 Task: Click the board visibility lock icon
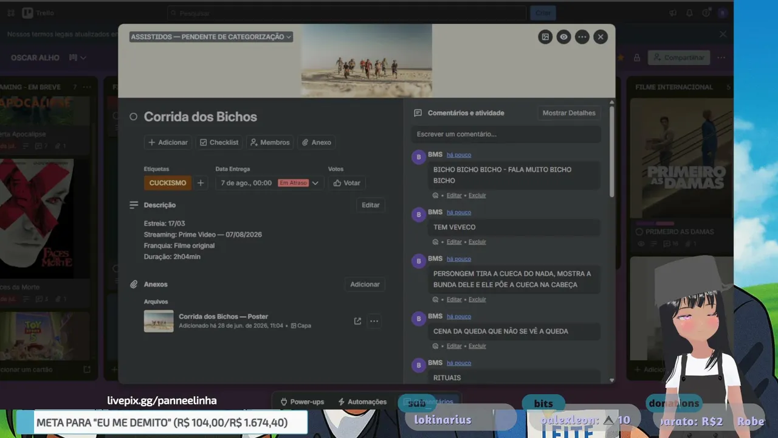pos(637,58)
